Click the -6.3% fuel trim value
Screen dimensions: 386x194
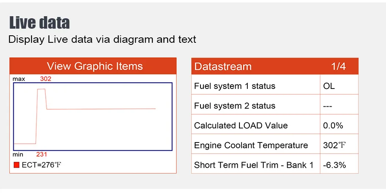click(x=334, y=165)
